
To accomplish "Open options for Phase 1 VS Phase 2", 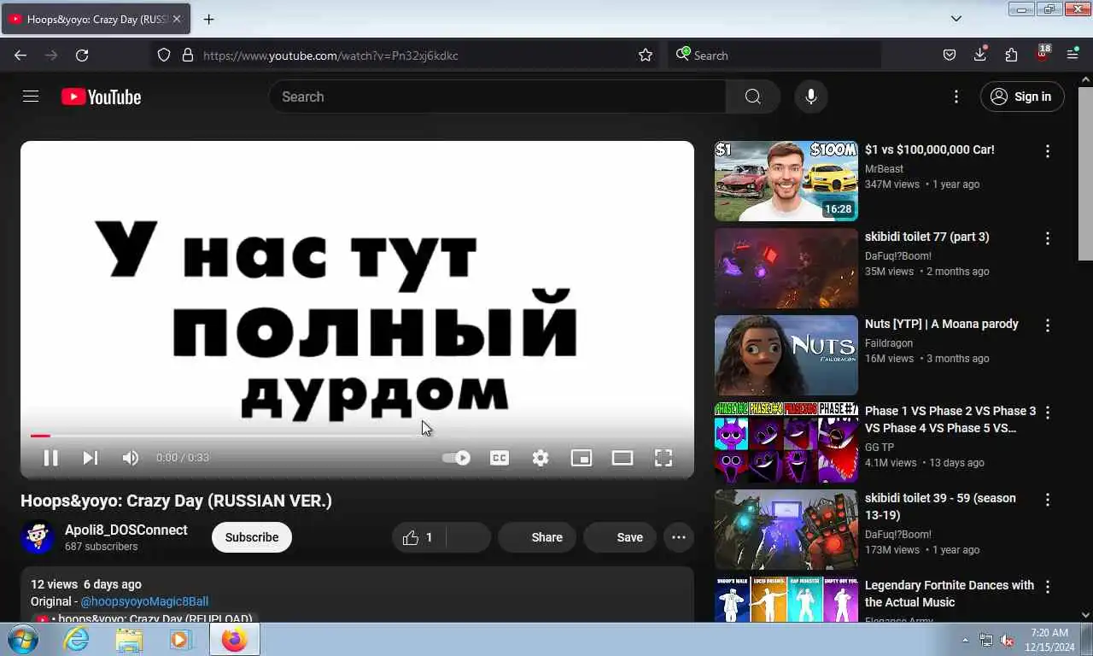I will (1048, 413).
